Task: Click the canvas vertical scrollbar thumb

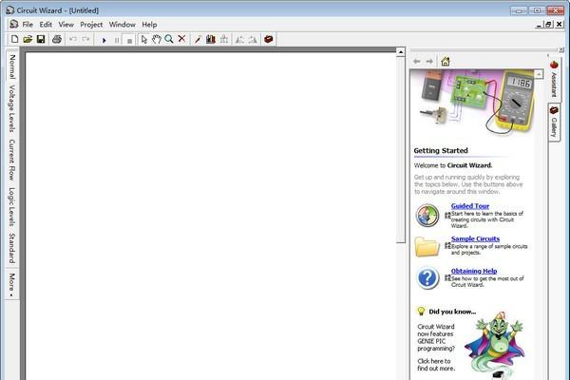Action: (x=400, y=150)
